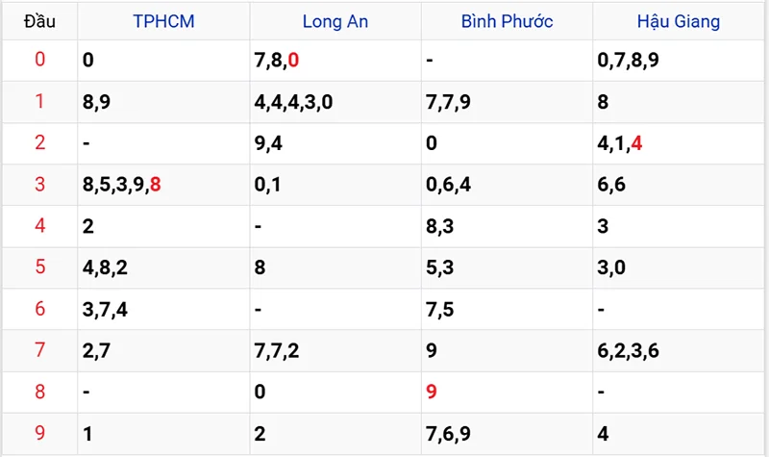The height and width of the screenshot is (457, 769).
Task: Select the Long An cell showing 7,7,2
Action: tap(277, 350)
